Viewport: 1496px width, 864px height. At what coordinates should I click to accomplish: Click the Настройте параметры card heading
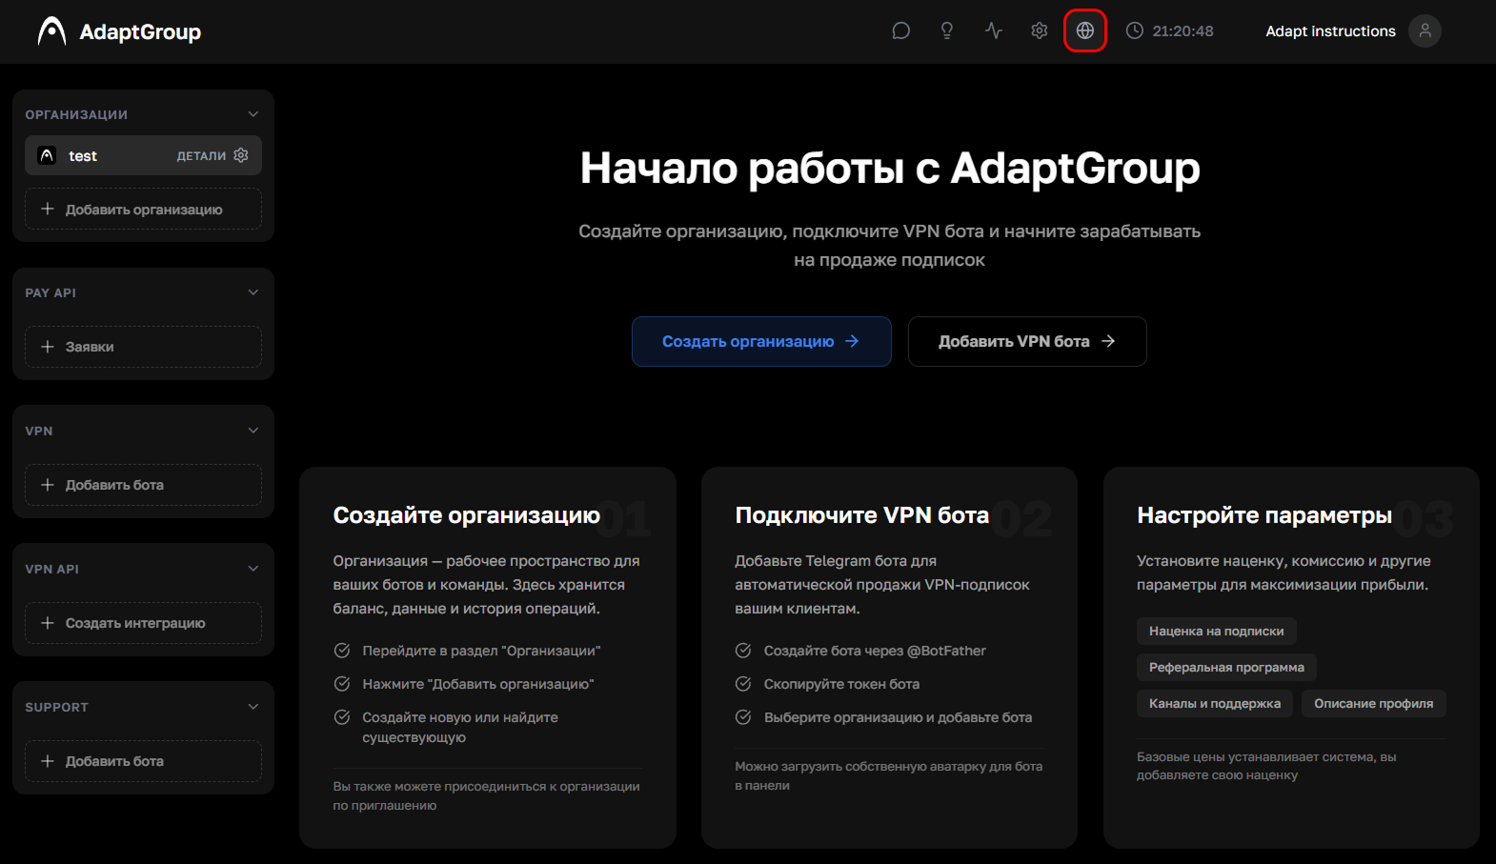tap(1264, 515)
